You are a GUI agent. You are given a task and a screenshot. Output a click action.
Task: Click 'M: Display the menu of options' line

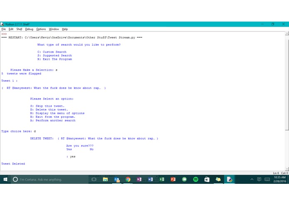pos(57,113)
